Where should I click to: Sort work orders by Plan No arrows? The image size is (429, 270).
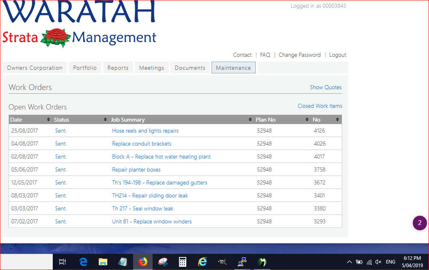[x=307, y=120]
